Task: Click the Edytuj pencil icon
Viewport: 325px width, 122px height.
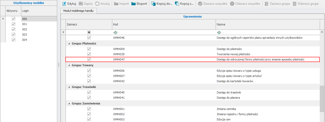Action: (x=64, y=4)
